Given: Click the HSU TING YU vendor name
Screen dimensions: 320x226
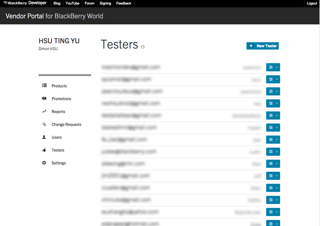Looking at the screenshot, I should (x=59, y=41).
